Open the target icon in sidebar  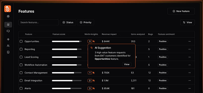[x=8, y=16]
